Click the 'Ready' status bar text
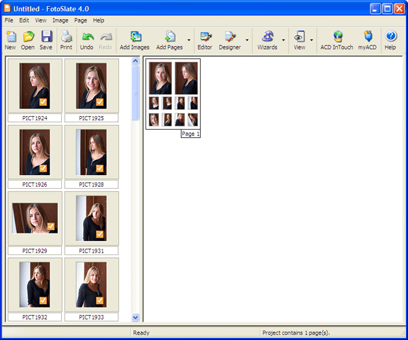 [141, 333]
